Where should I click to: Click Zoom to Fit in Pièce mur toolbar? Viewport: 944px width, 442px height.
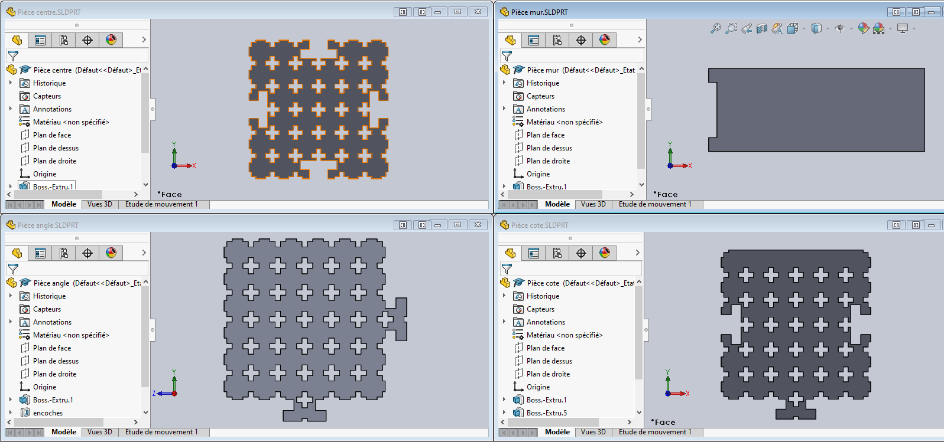[x=716, y=28]
